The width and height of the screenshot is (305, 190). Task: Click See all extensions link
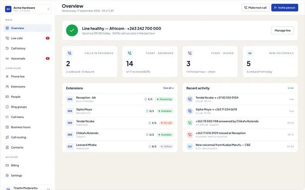coord(168,88)
